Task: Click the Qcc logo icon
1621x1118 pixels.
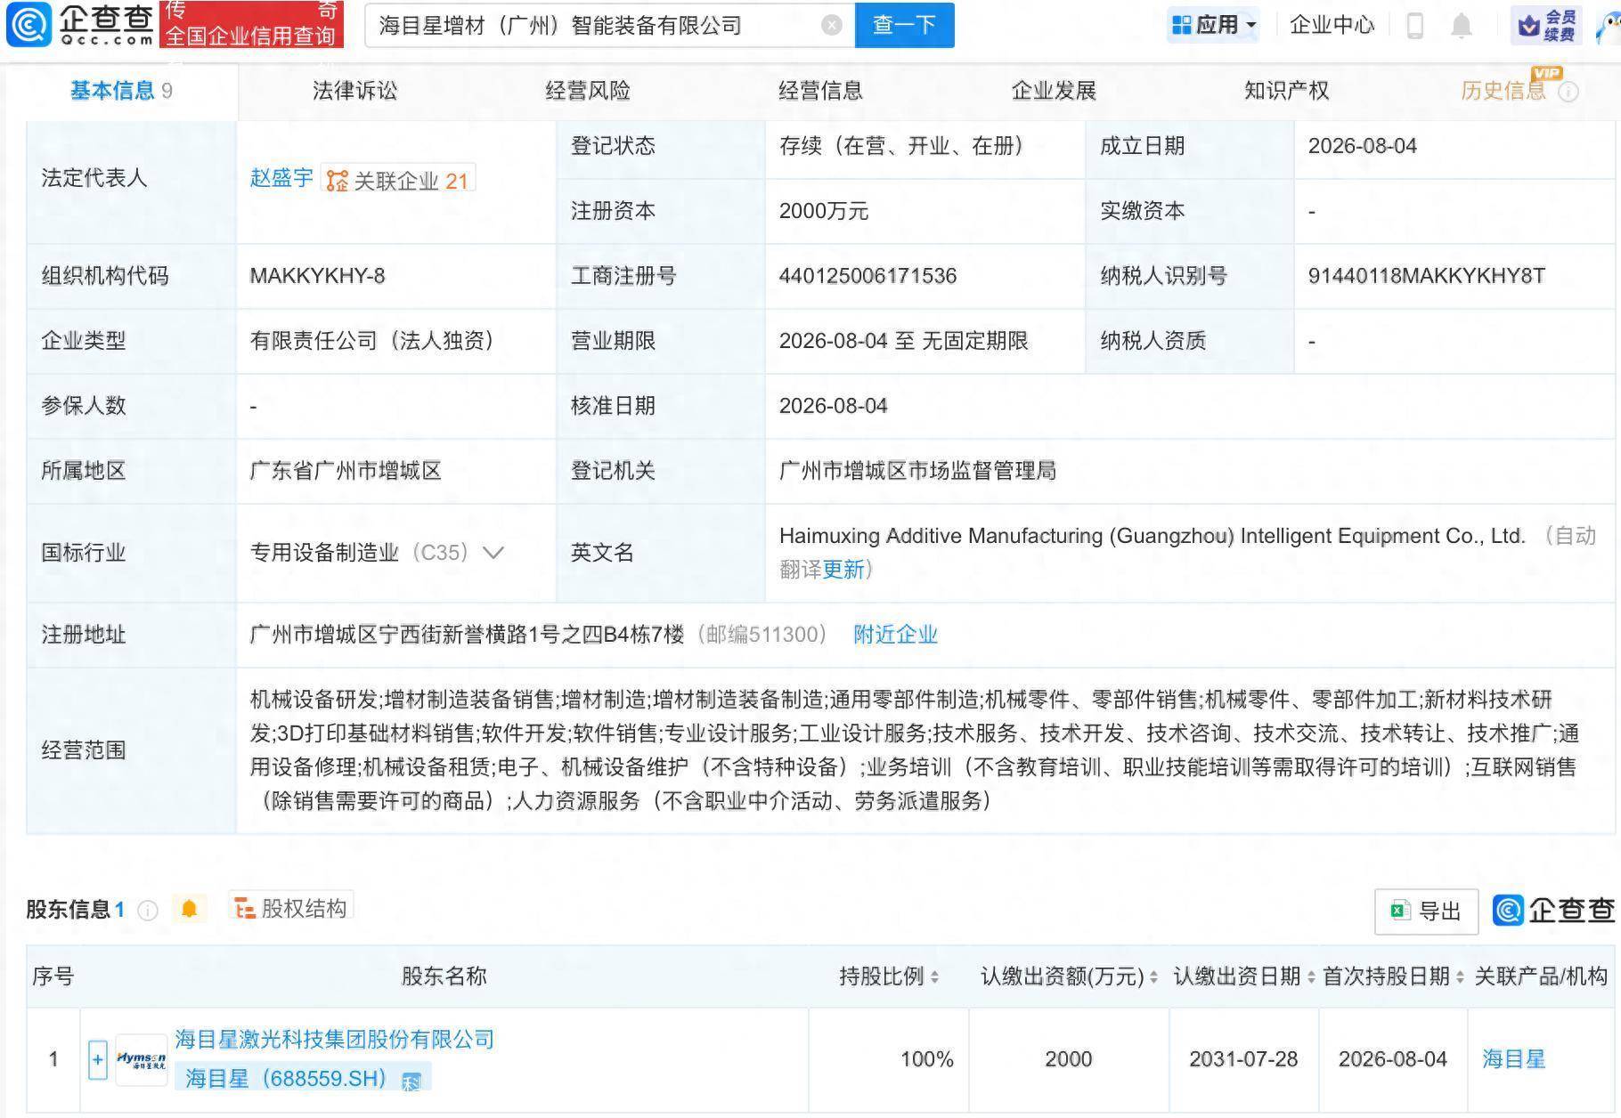Action: (x=29, y=25)
